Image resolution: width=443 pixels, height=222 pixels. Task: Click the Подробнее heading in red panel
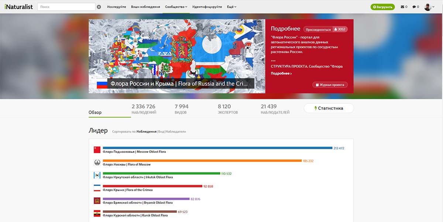tap(286, 29)
